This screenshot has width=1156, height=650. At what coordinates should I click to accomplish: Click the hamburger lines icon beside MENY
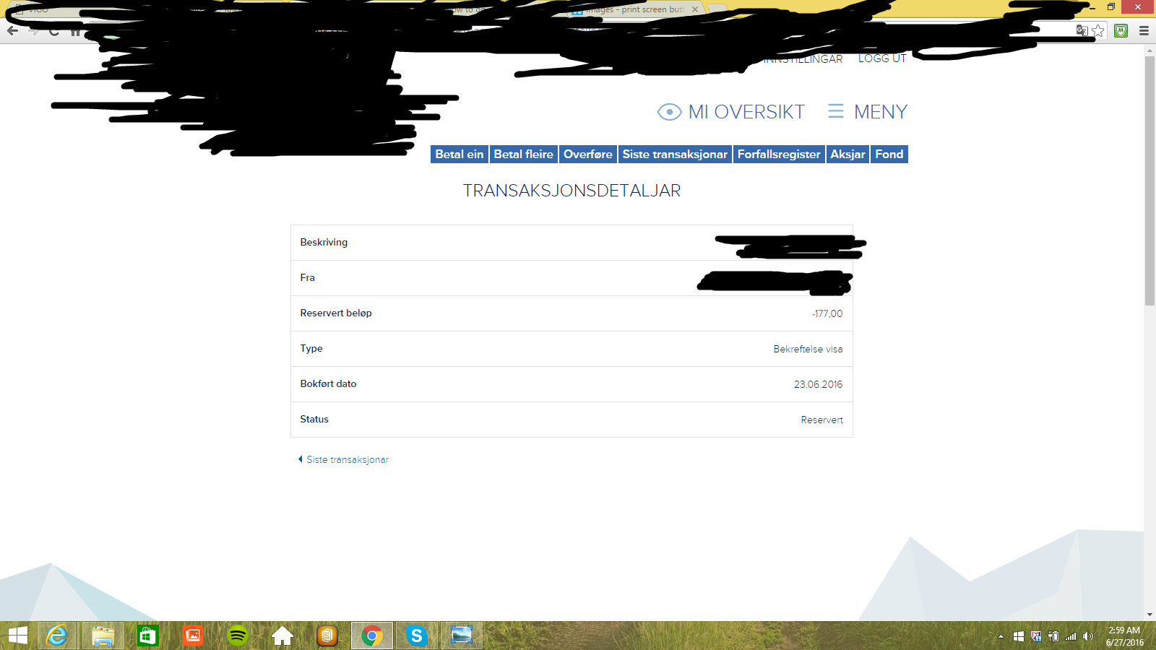[836, 111]
